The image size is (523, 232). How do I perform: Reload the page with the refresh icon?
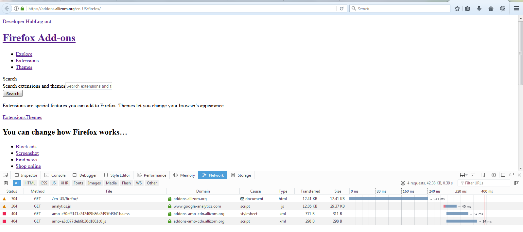pos(341,8)
